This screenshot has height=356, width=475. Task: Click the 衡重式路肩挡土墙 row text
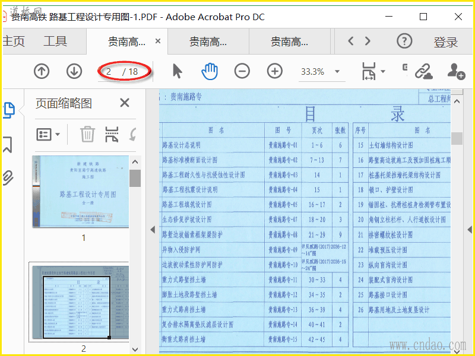(x=183, y=339)
